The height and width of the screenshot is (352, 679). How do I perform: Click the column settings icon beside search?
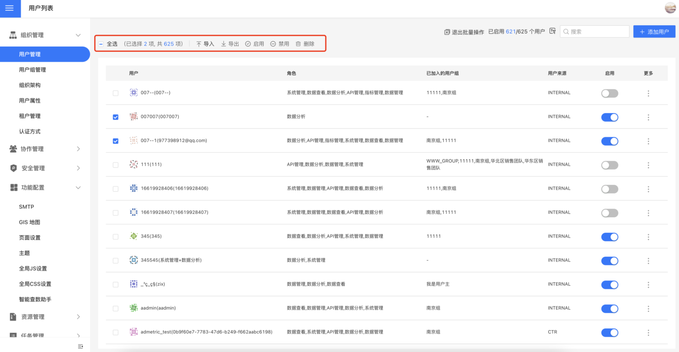click(x=553, y=32)
